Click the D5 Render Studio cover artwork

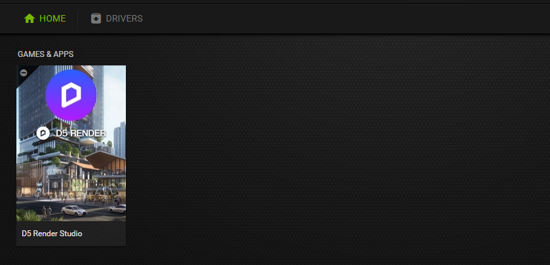coord(71,143)
